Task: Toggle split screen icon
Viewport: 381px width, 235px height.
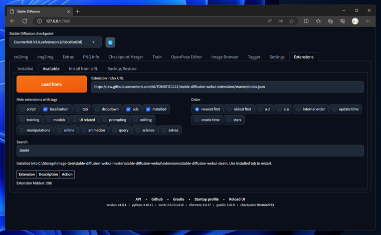Action: click(306, 21)
